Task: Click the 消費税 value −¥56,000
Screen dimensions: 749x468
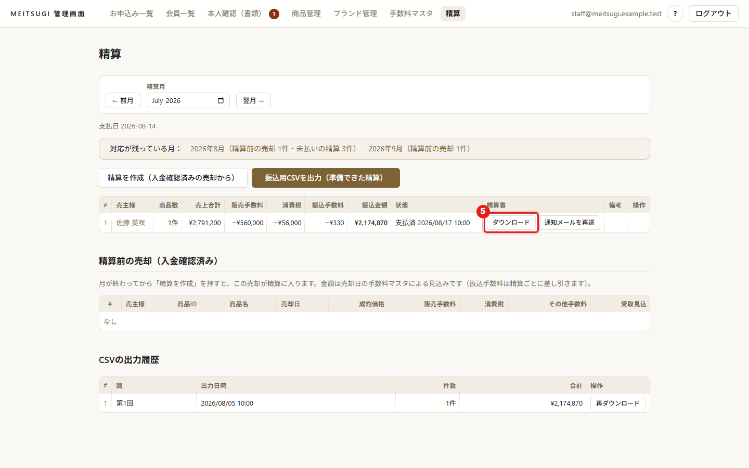Action: click(x=288, y=223)
